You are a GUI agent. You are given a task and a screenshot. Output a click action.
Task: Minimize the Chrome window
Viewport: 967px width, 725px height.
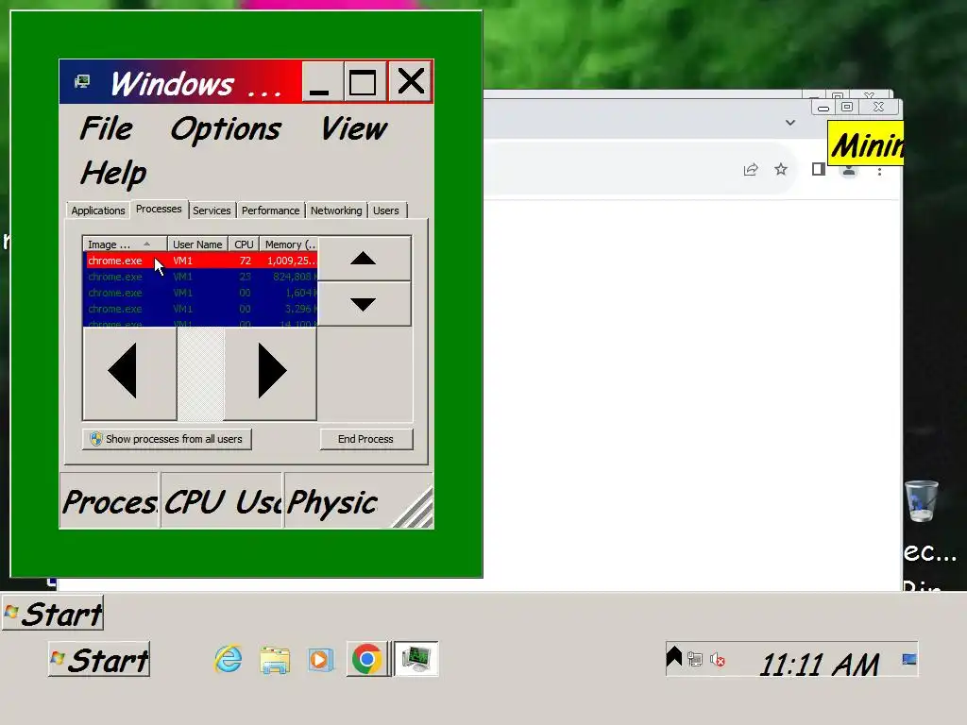tap(823, 108)
